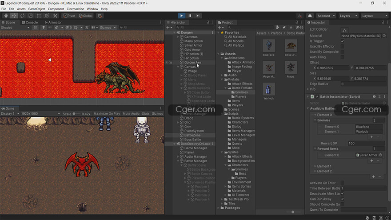Open the File menu
This screenshot has height=220, width=391.
(4, 9)
